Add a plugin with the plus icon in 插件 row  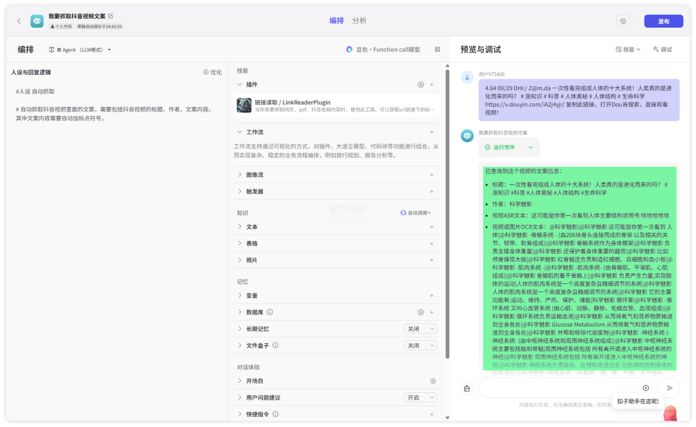(x=432, y=84)
